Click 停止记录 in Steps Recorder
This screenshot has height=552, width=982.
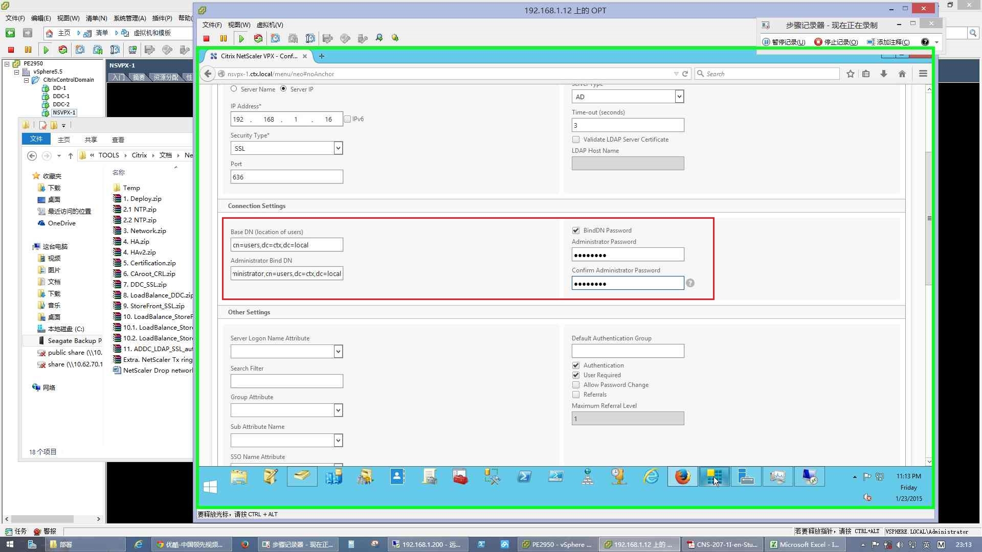tap(836, 42)
